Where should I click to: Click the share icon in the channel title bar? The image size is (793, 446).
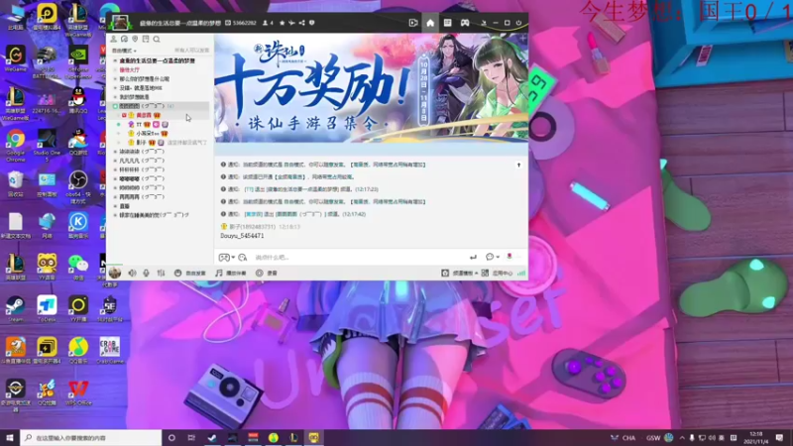coord(302,23)
